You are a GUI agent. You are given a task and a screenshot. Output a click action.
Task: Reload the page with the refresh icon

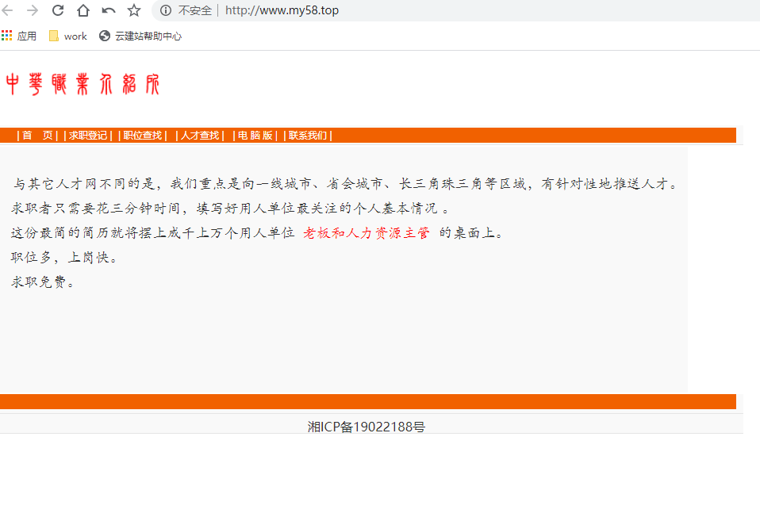pyautogui.click(x=58, y=10)
